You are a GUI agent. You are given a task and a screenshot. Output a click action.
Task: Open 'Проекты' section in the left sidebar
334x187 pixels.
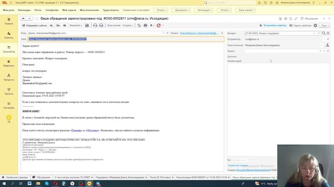(9, 91)
